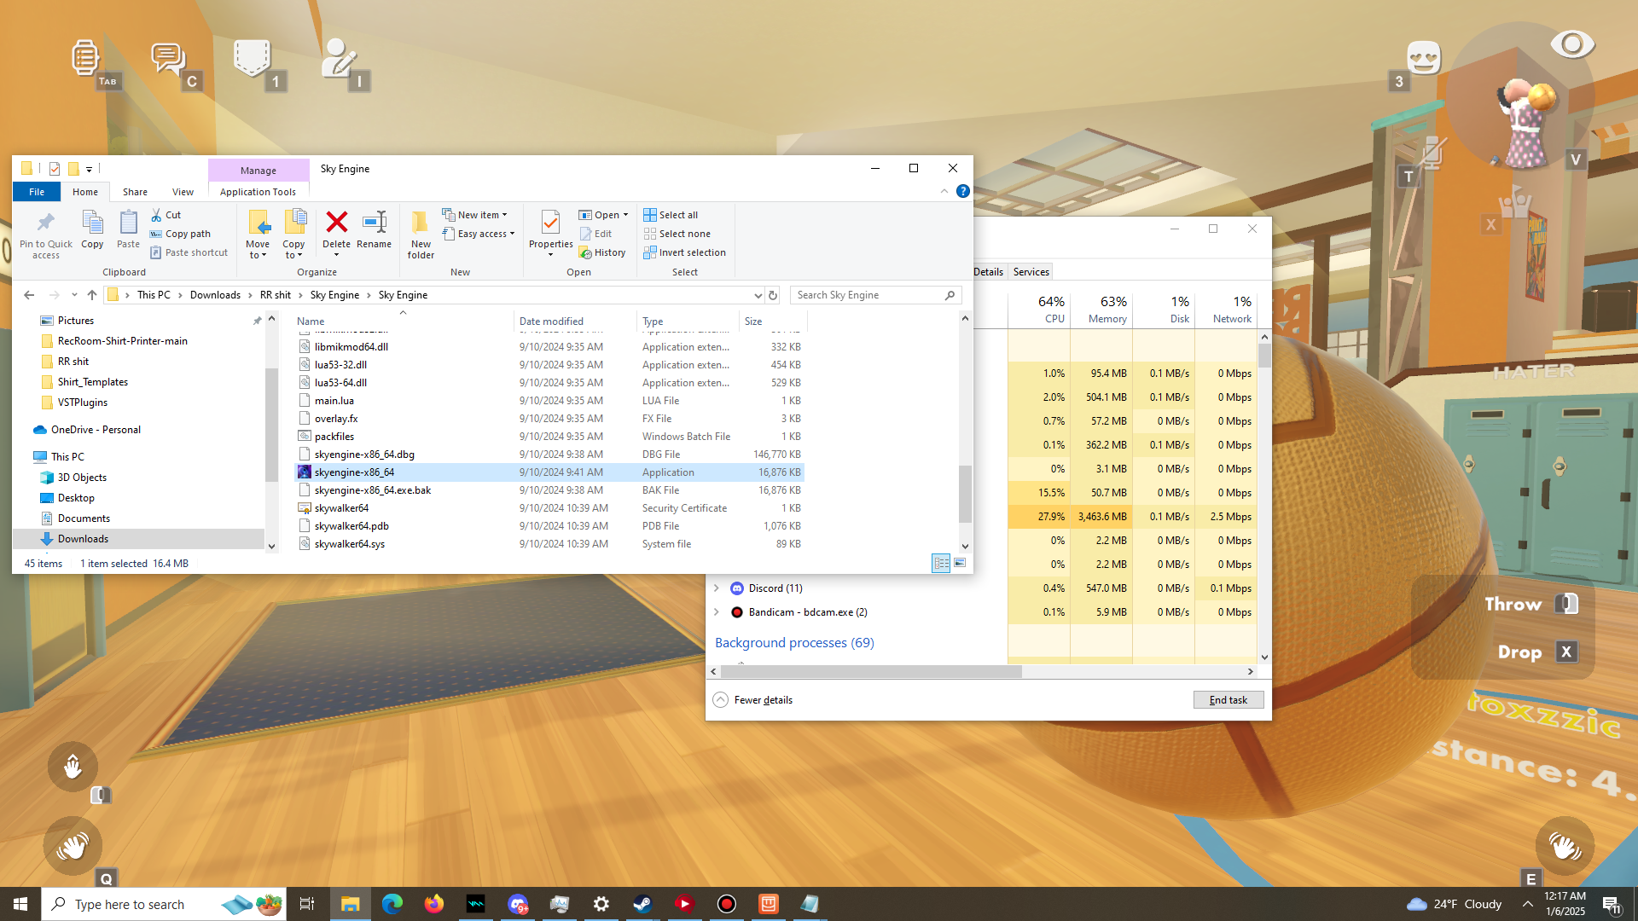Click the Paste clipboard icon

[x=128, y=223]
